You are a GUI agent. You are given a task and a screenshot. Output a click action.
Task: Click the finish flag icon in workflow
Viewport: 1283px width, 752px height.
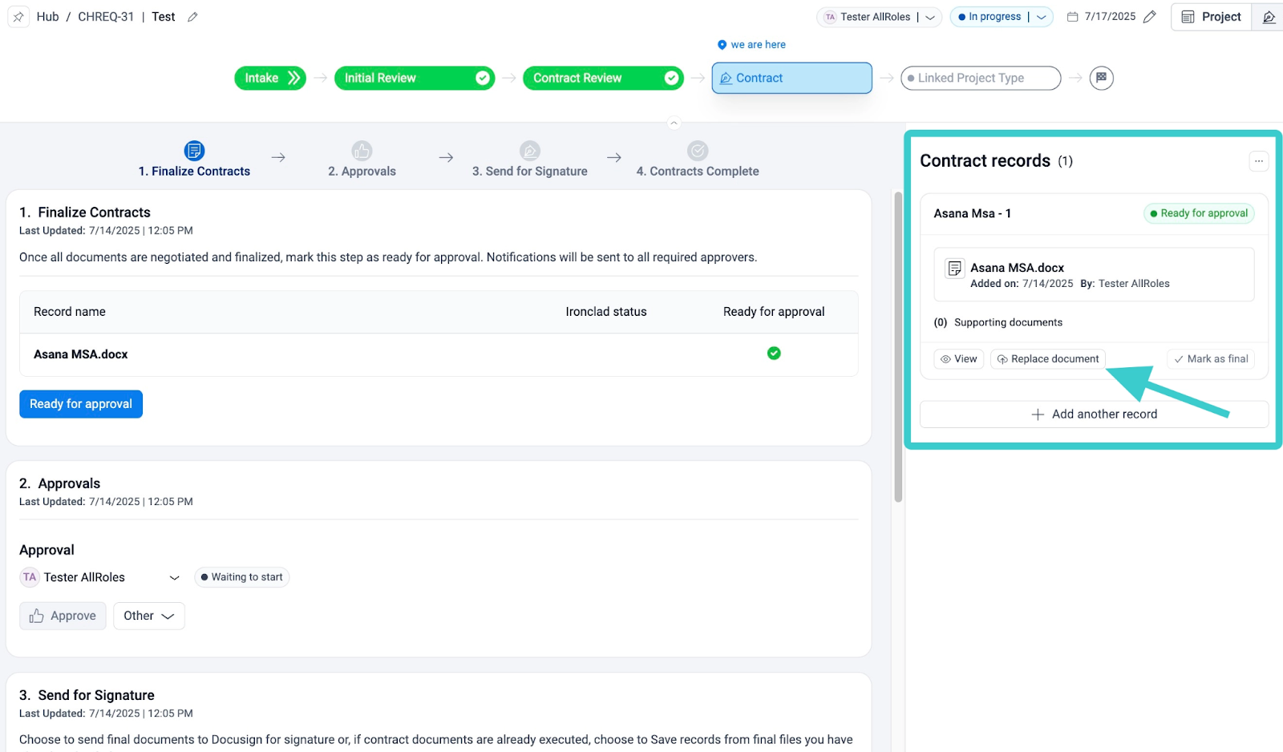(x=1101, y=78)
